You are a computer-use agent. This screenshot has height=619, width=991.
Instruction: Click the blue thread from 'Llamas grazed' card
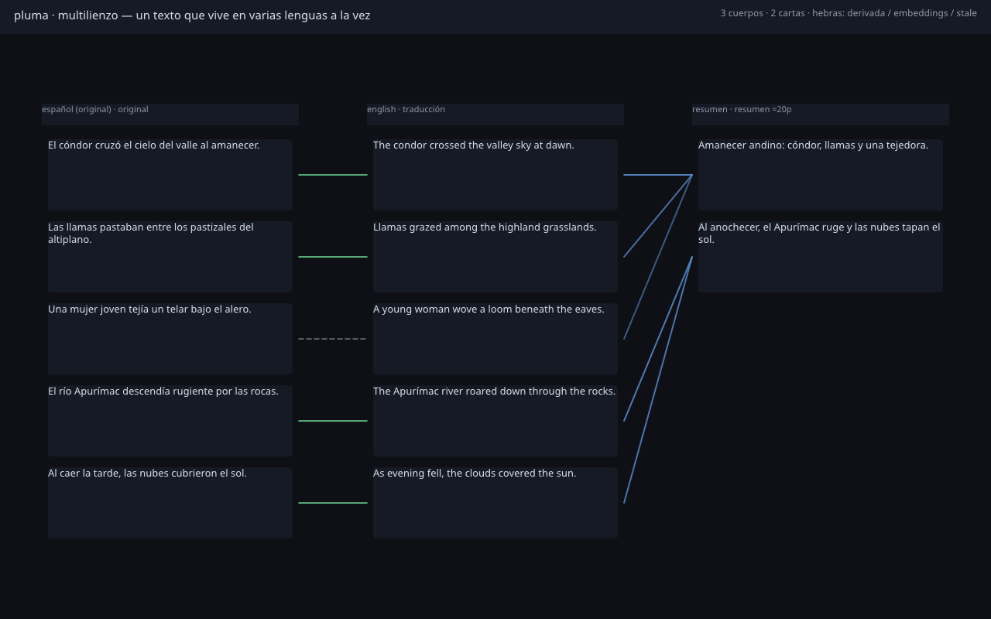658,216
